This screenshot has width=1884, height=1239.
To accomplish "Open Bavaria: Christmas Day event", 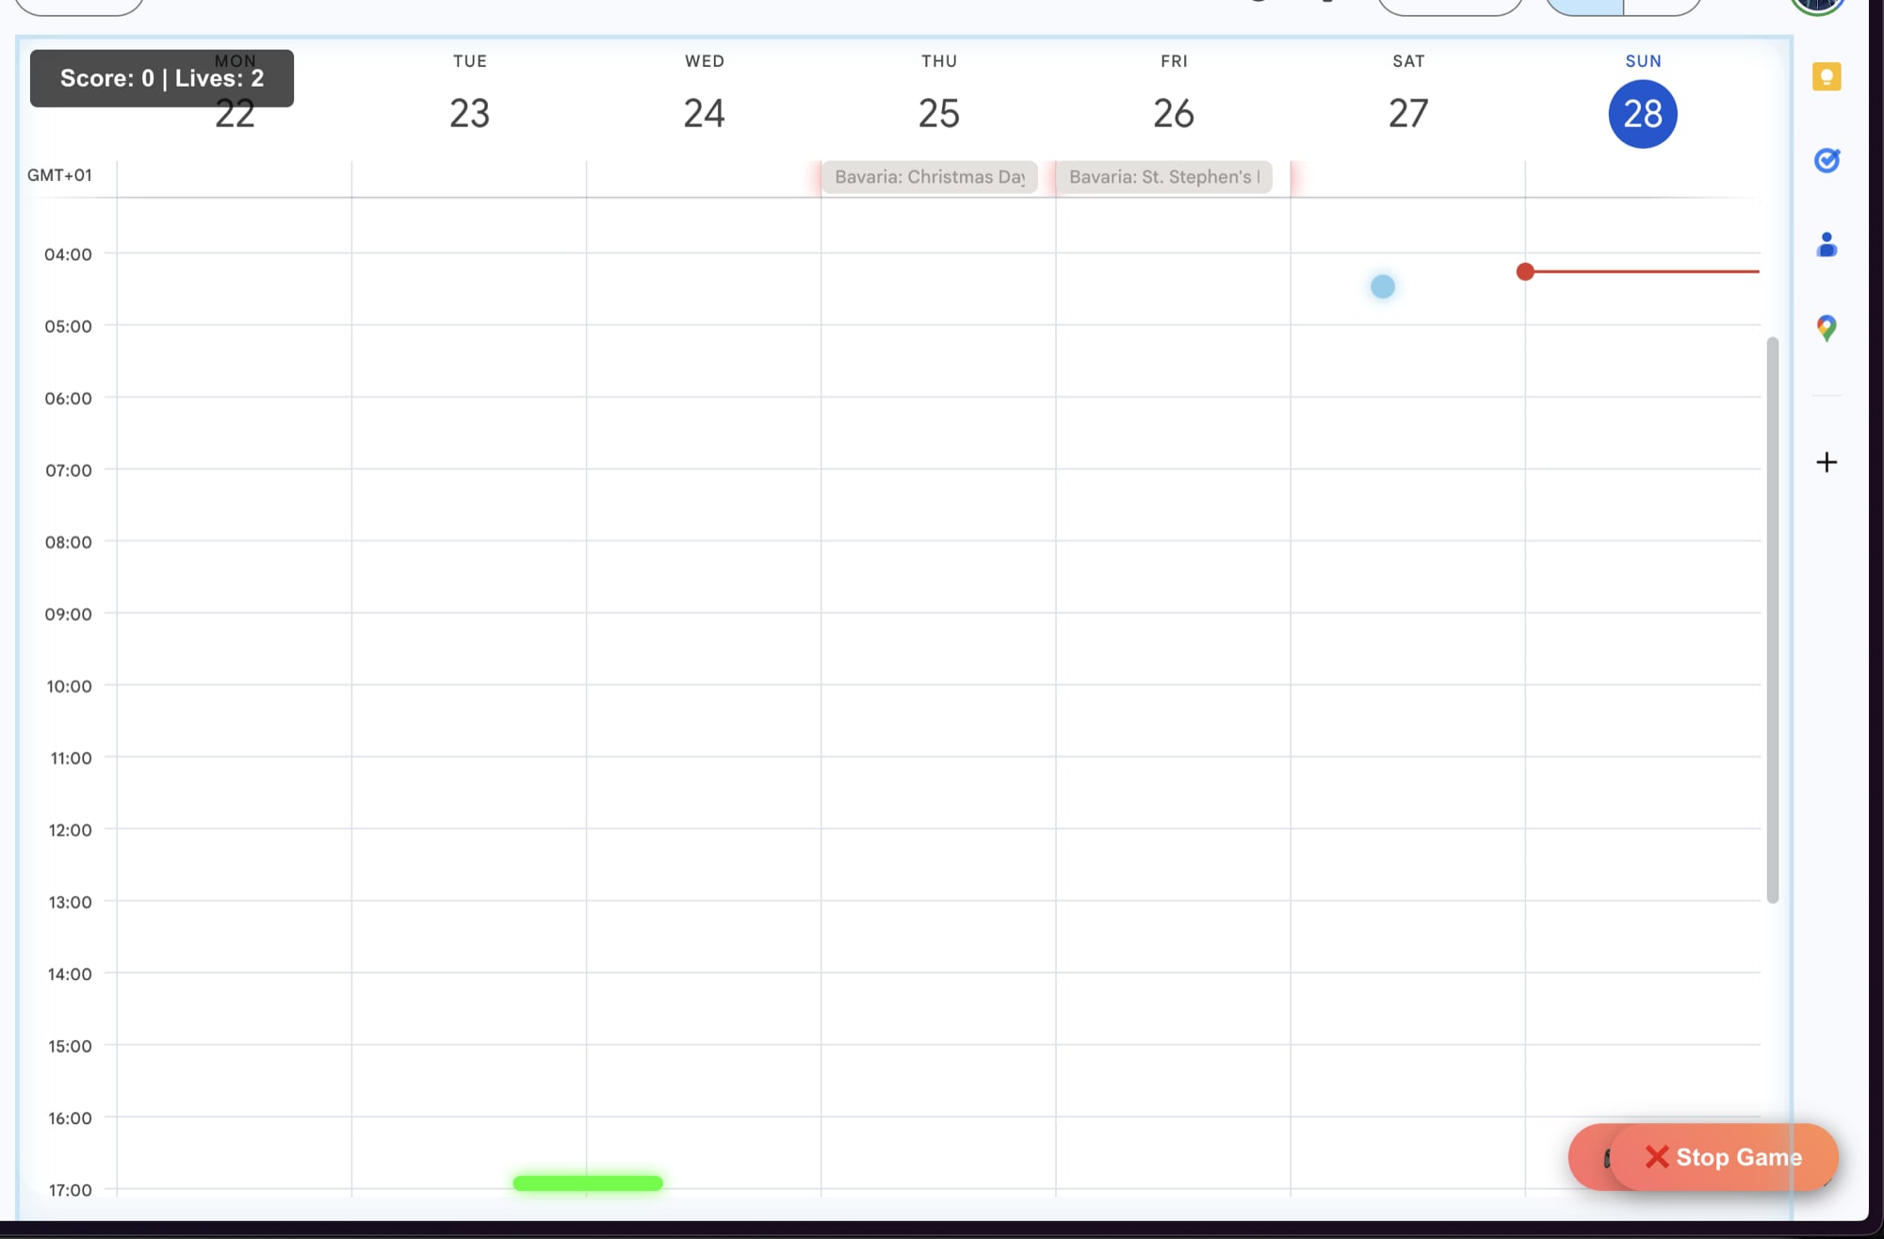I will (929, 177).
